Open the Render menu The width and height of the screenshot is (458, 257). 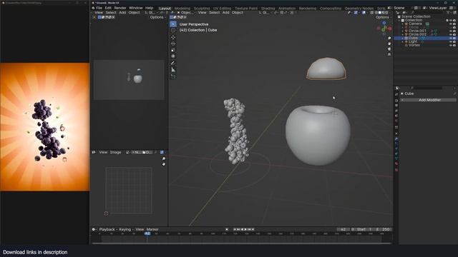tap(120, 8)
